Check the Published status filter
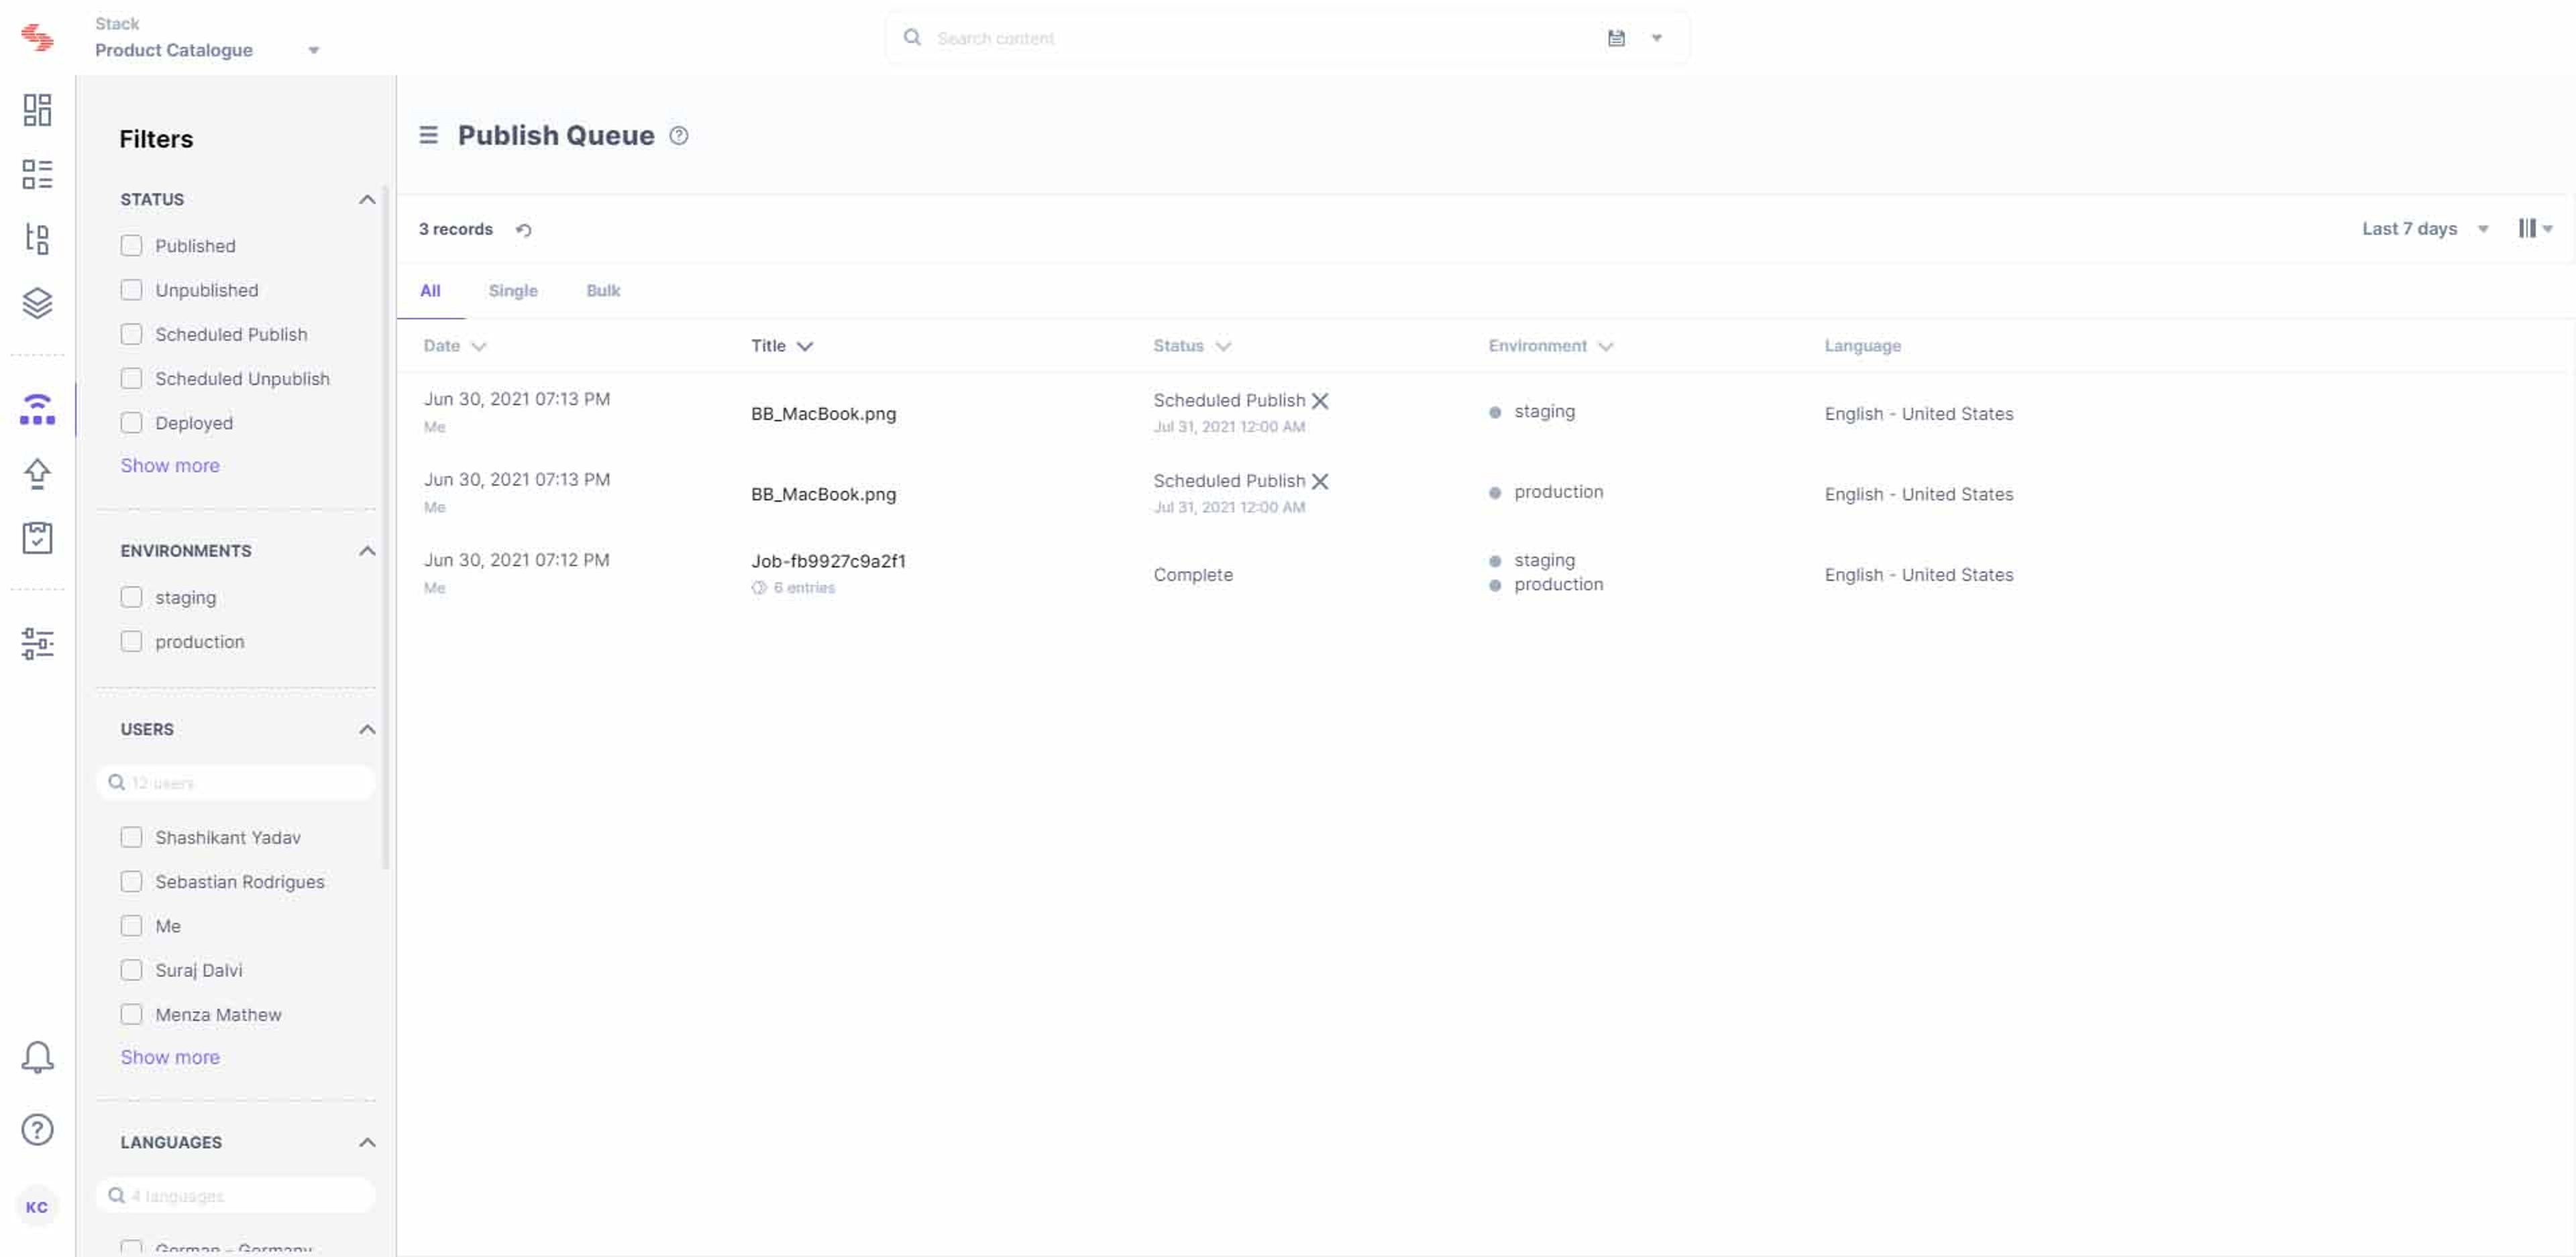The image size is (2576, 1257). coord(131,246)
